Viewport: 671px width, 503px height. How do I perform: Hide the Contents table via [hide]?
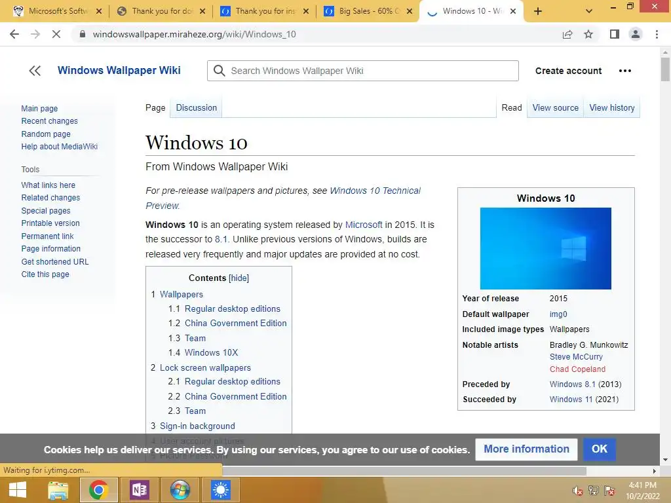click(x=239, y=278)
